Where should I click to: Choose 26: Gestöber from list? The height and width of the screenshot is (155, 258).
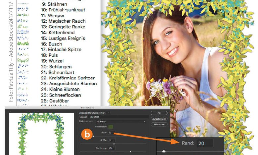click(55, 101)
